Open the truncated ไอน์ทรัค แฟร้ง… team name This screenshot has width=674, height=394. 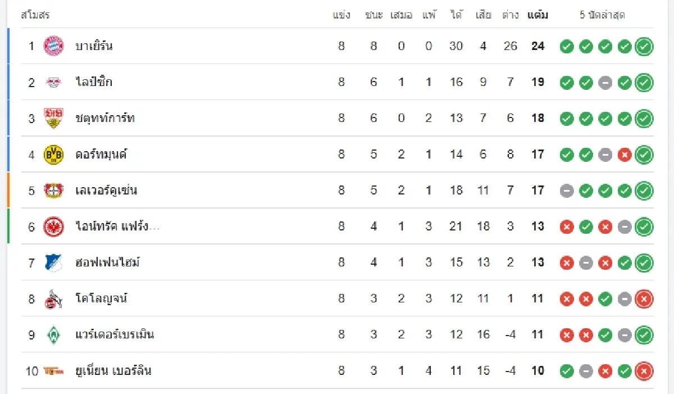coord(117,227)
